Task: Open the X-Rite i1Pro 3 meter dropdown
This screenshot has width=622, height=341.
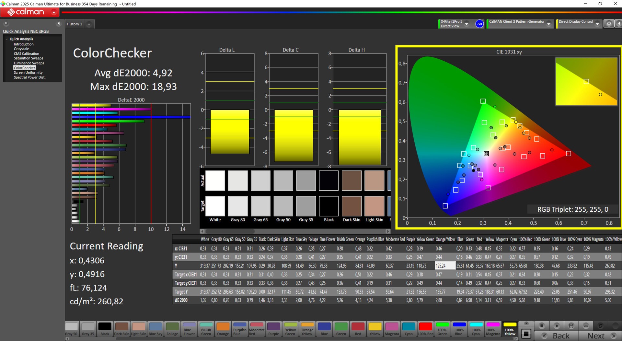Action: pos(467,24)
